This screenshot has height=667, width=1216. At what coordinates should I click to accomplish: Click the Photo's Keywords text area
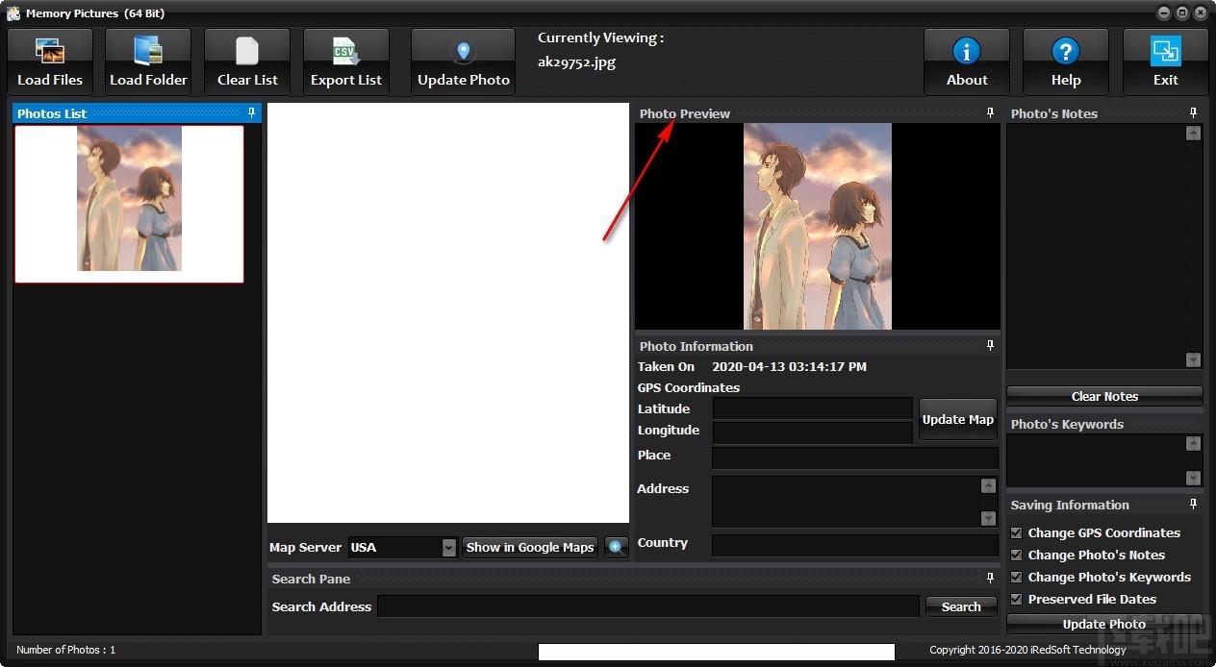coord(1096,461)
